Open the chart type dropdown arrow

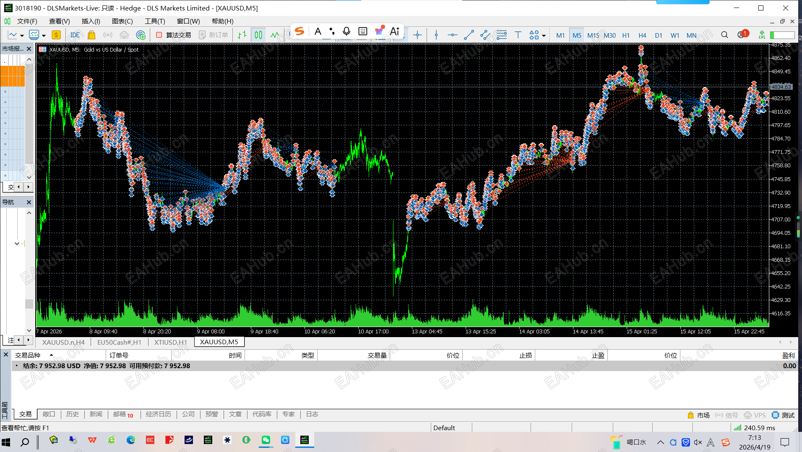[22, 36]
